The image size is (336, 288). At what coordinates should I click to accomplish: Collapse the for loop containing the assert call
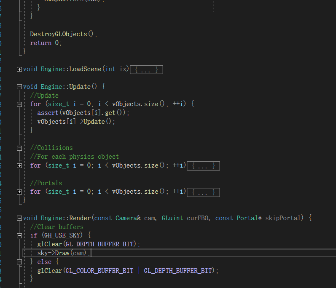pyautogui.click(x=19, y=104)
